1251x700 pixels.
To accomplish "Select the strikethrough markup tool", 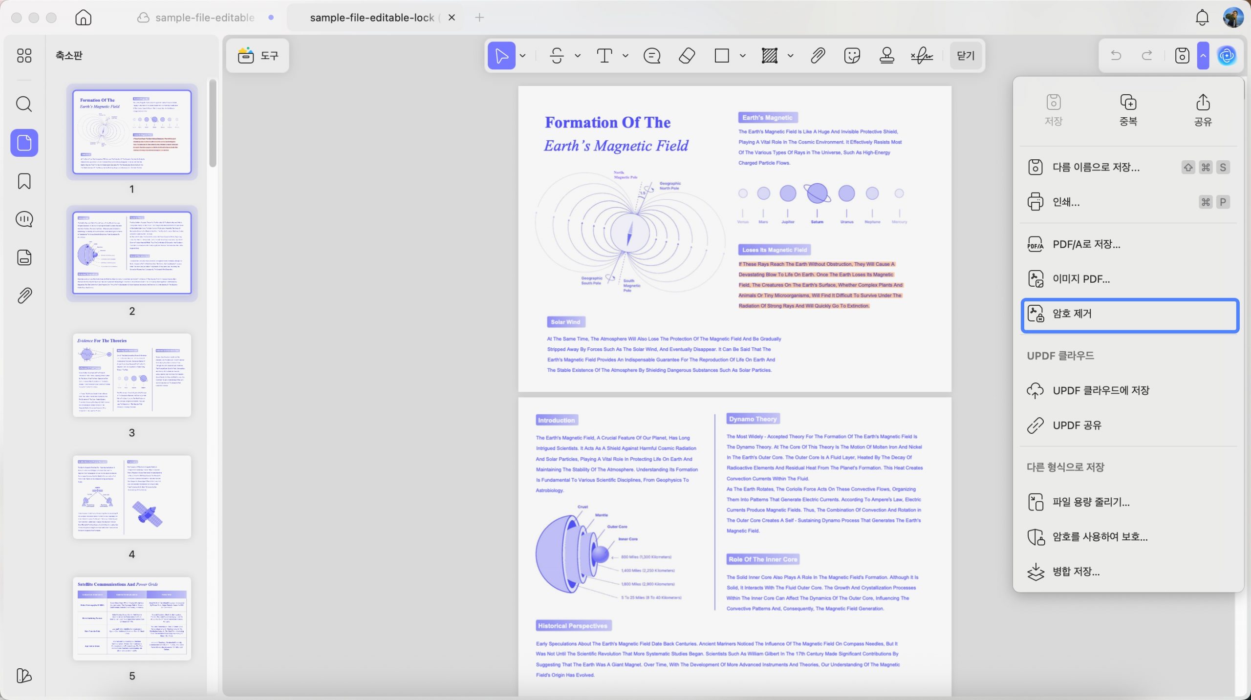I will (x=557, y=56).
